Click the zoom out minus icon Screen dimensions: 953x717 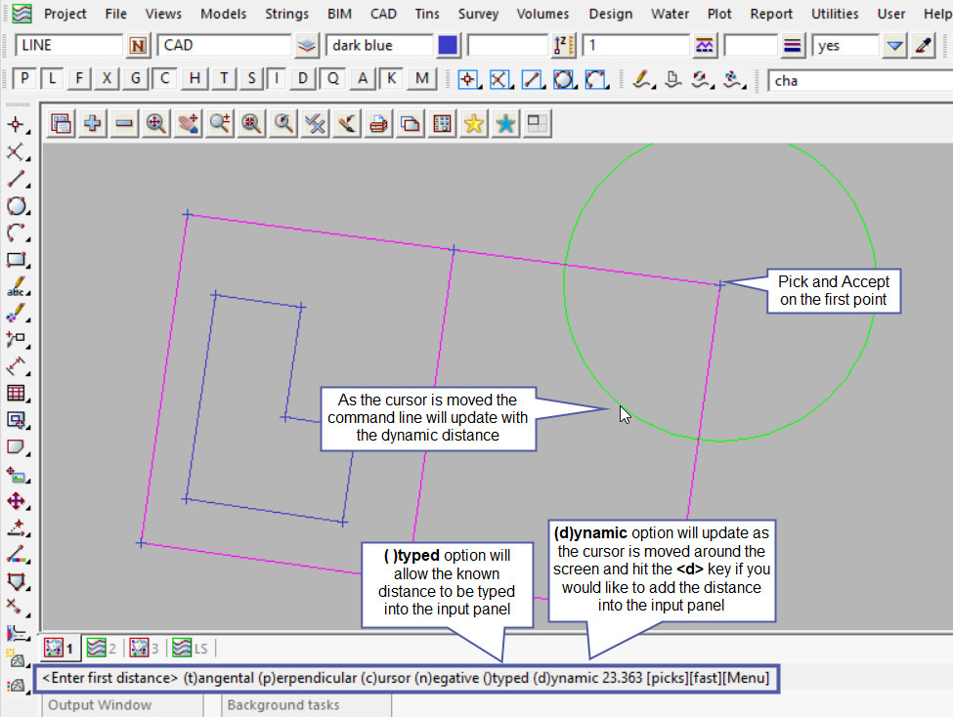point(124,123)
